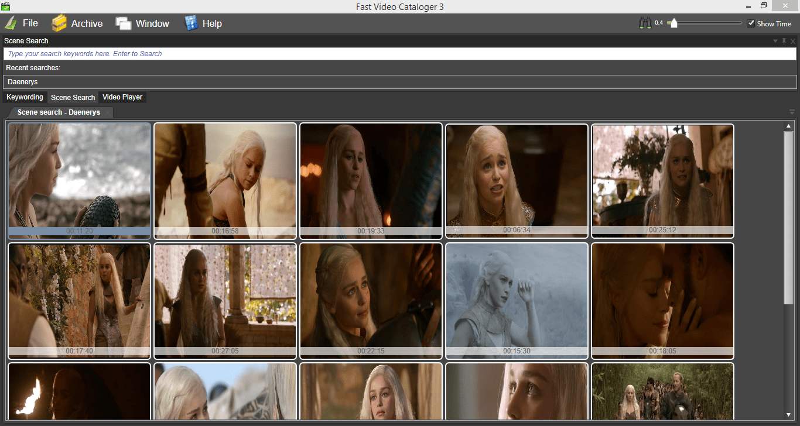Select scene thumbnail at 00:25:12
Image resolution: width=800 pixels, height=426 pixels.
tap(662, 181)
